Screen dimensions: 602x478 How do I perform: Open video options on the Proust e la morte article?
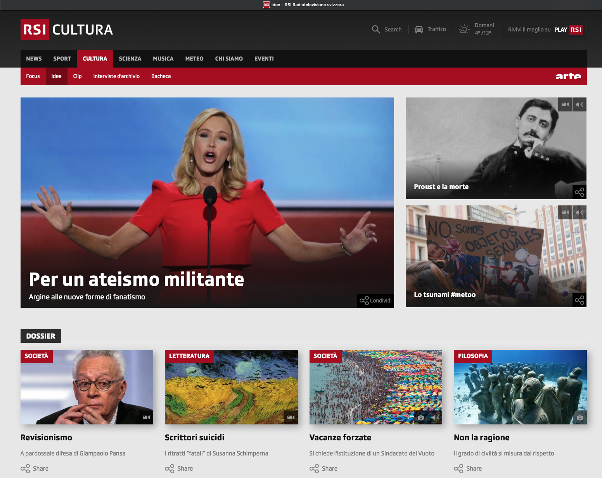[565, 104]
